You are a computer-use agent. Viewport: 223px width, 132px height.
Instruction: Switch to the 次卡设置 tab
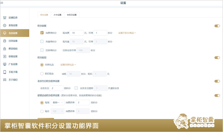pos(58,15)
